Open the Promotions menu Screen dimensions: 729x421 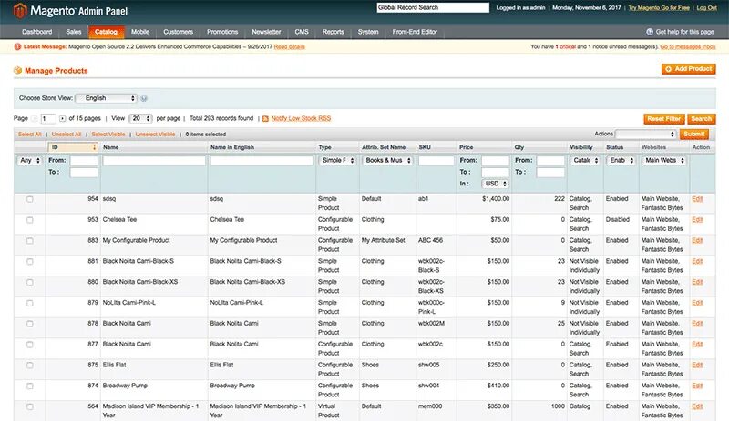[222, 32]
